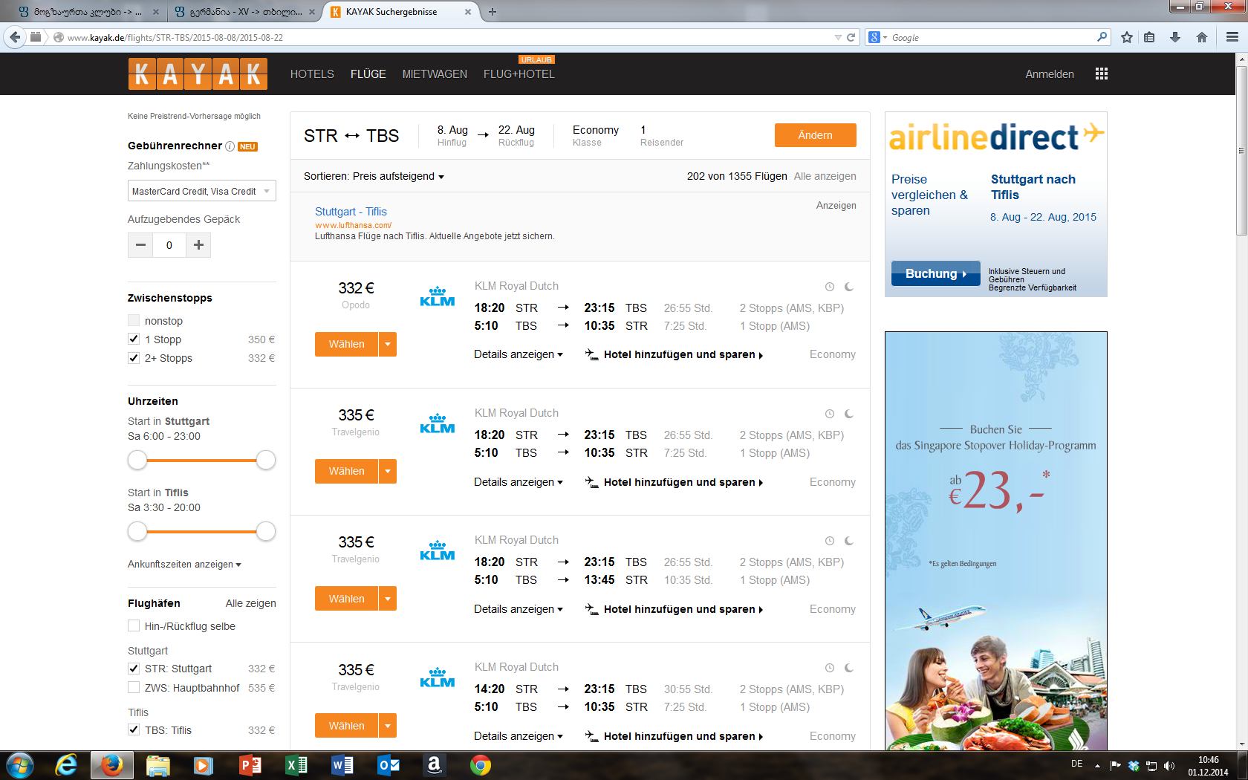1248x780 pixels.
Task: Click Anmelden to sign in
Action: pos(1050,74)
